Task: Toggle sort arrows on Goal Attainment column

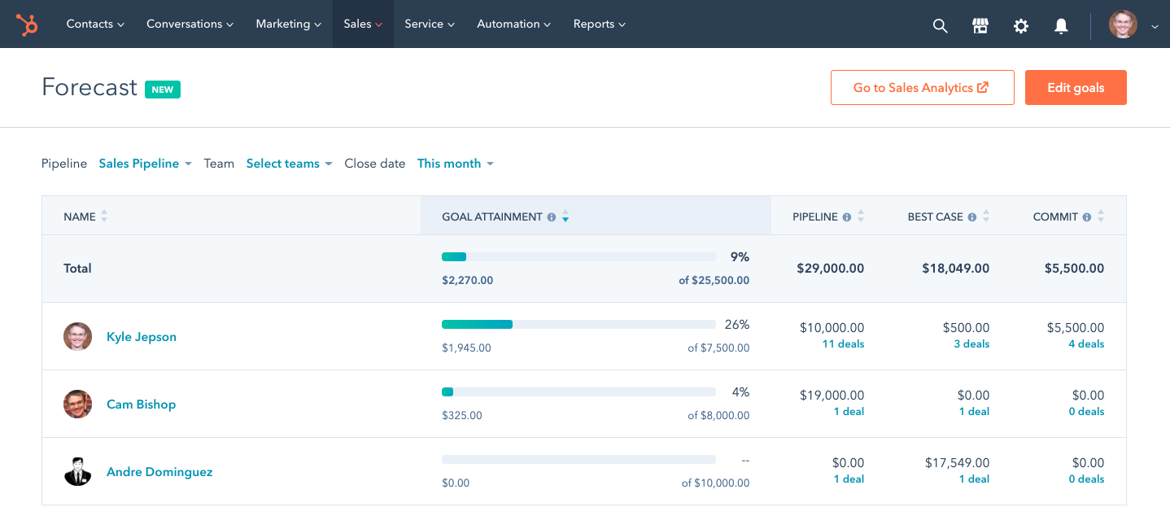Action: (565, 217)
